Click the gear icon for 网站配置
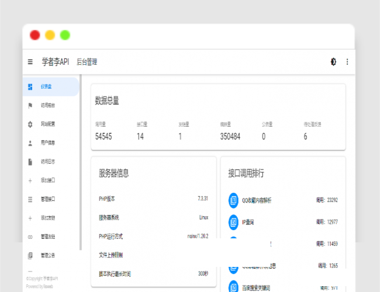Viewport: 380px width, 292px height. 30,124
